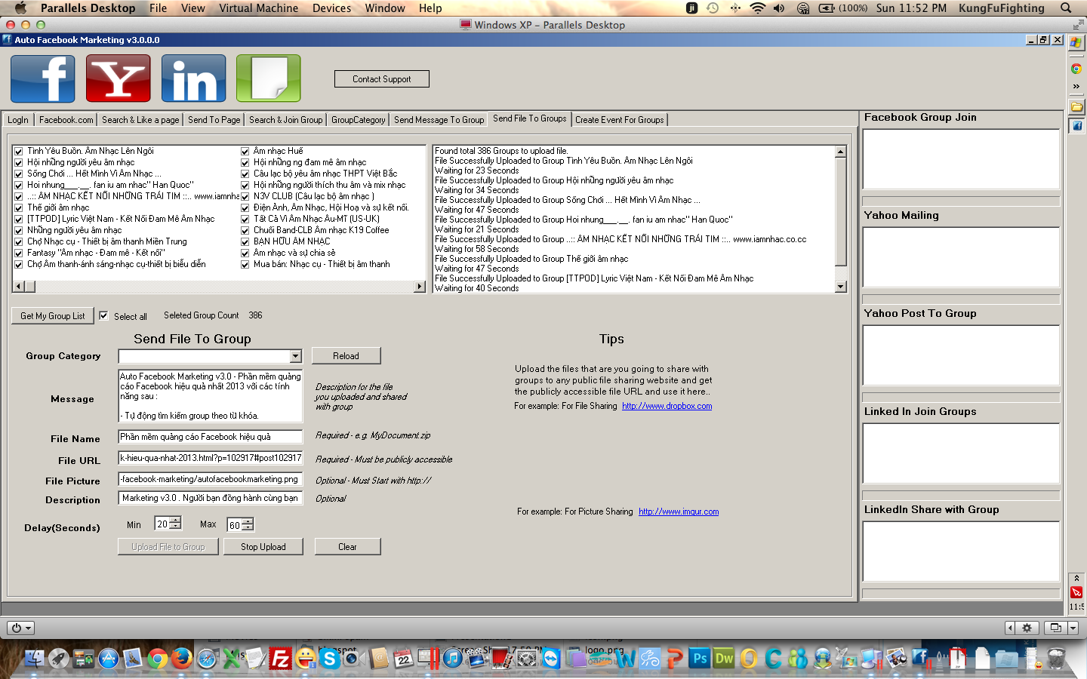Open Skype in the Dock
This screenshot has height=679, width=1087.
point(330,659)
